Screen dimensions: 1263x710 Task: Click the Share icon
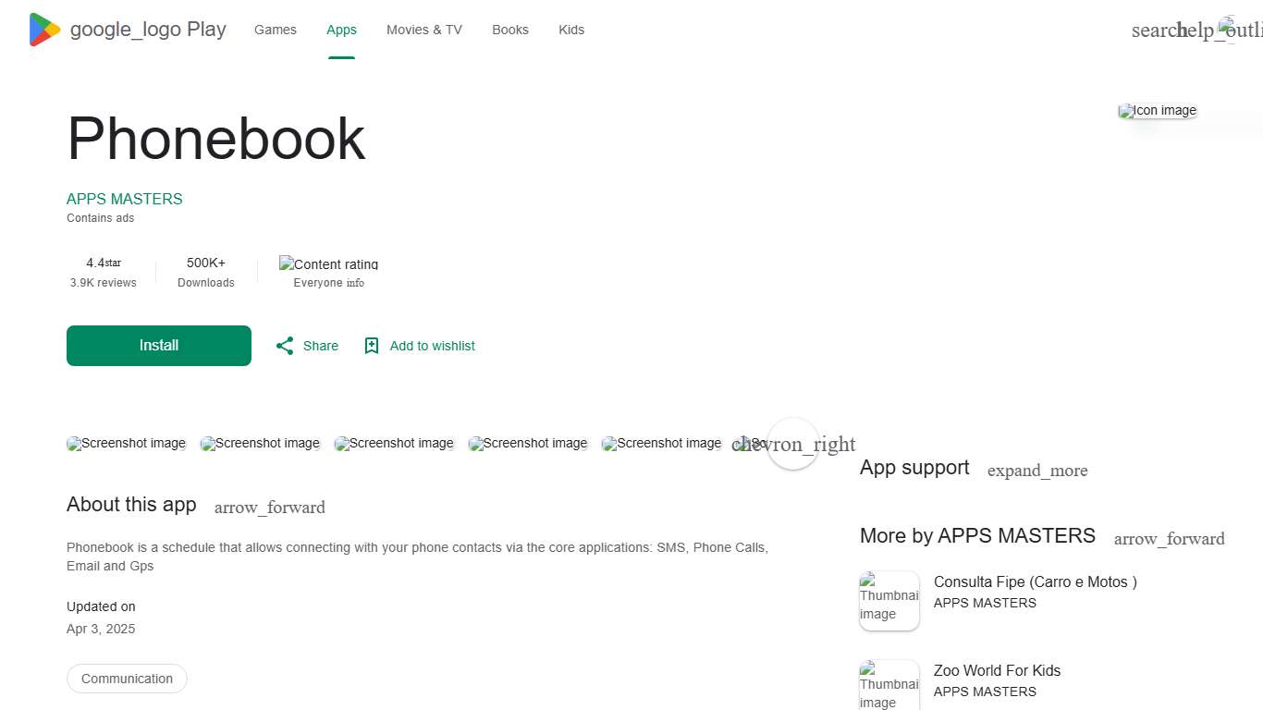(x=285, y=345)
